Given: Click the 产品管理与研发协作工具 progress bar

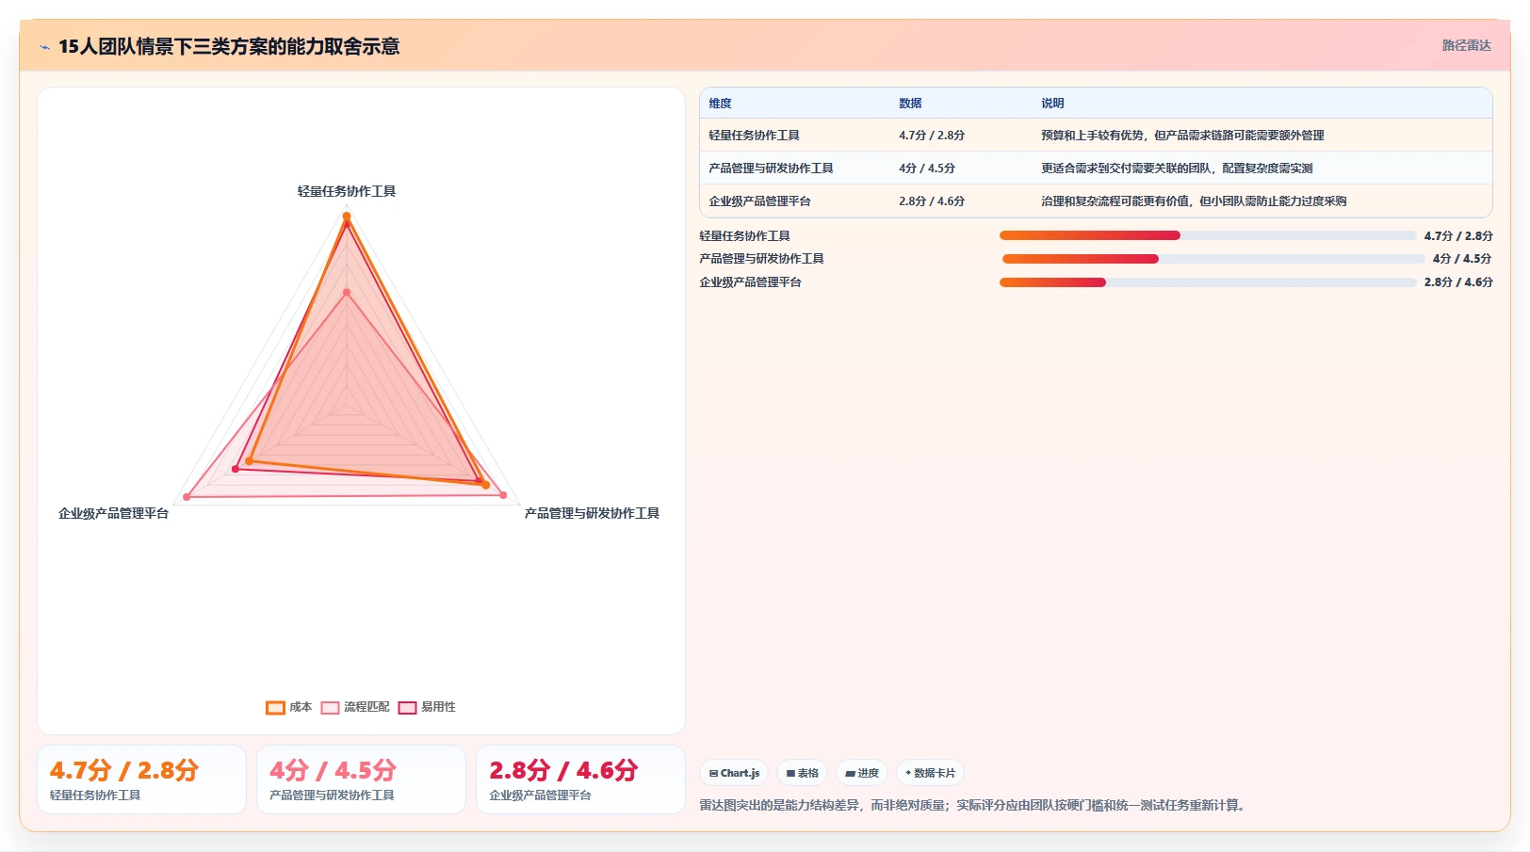Looking at the screenshot, I should pos(1213,259).
